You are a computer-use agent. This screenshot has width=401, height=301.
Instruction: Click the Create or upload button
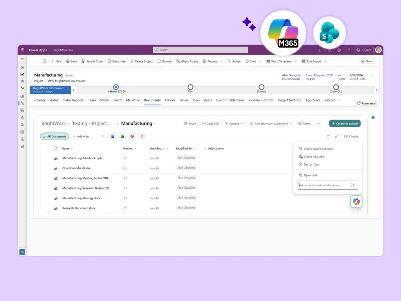click(345, 123)
